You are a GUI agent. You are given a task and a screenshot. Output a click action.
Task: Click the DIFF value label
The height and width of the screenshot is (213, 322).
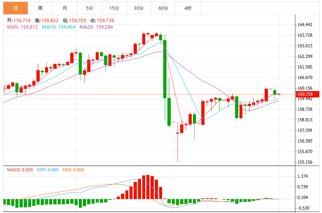point(48,170)
